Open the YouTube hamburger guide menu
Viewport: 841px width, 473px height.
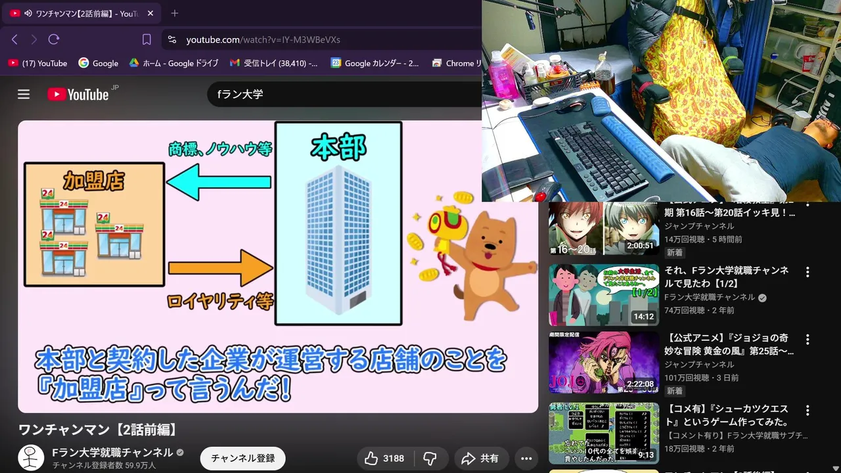[24, 94]
